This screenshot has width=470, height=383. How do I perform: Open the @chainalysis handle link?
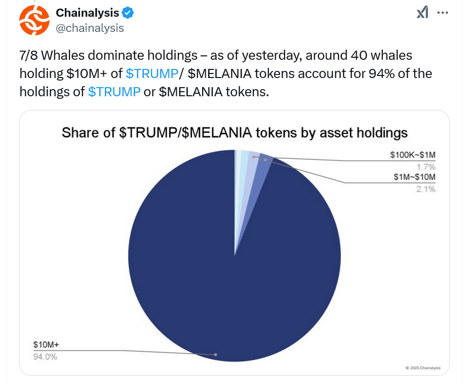90,28
